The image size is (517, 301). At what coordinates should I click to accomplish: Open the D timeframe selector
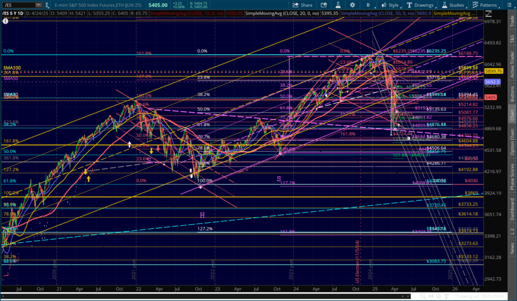[x=368, y=5]
